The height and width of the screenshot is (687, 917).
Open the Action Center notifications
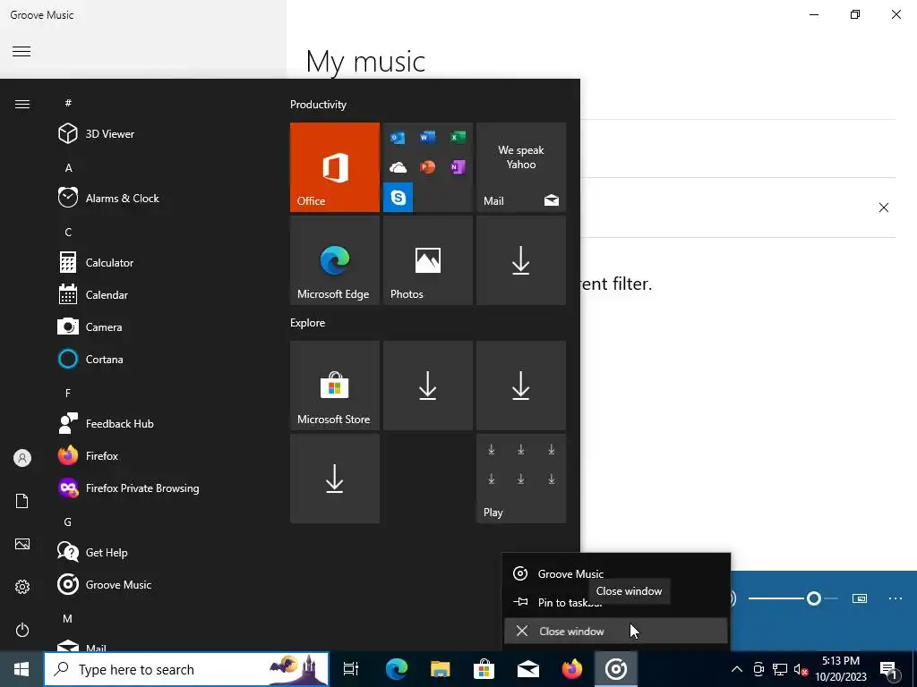tap(888, 669)
